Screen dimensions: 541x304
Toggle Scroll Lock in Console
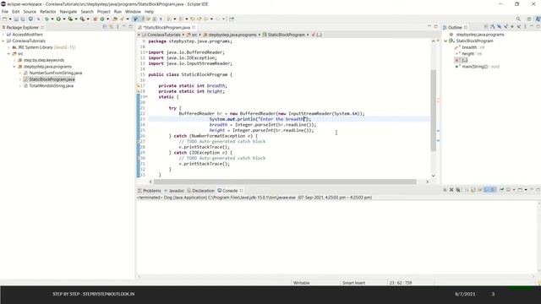(x=473, y=190)
